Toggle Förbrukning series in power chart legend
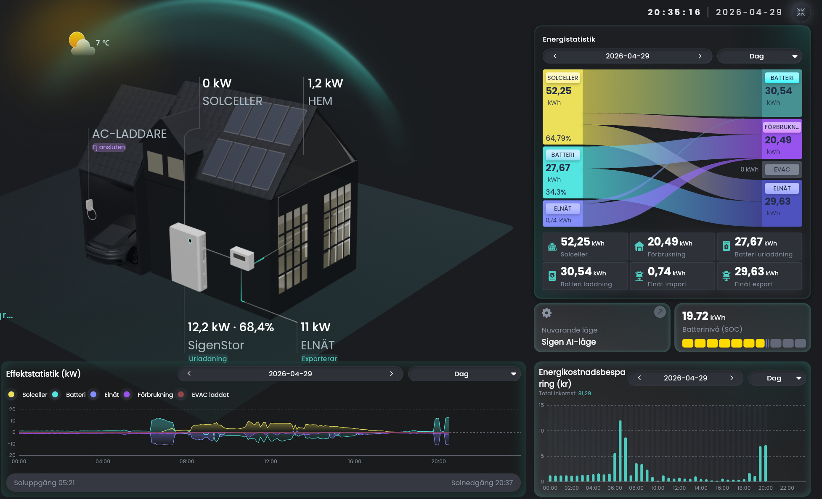 pos(148,395)
